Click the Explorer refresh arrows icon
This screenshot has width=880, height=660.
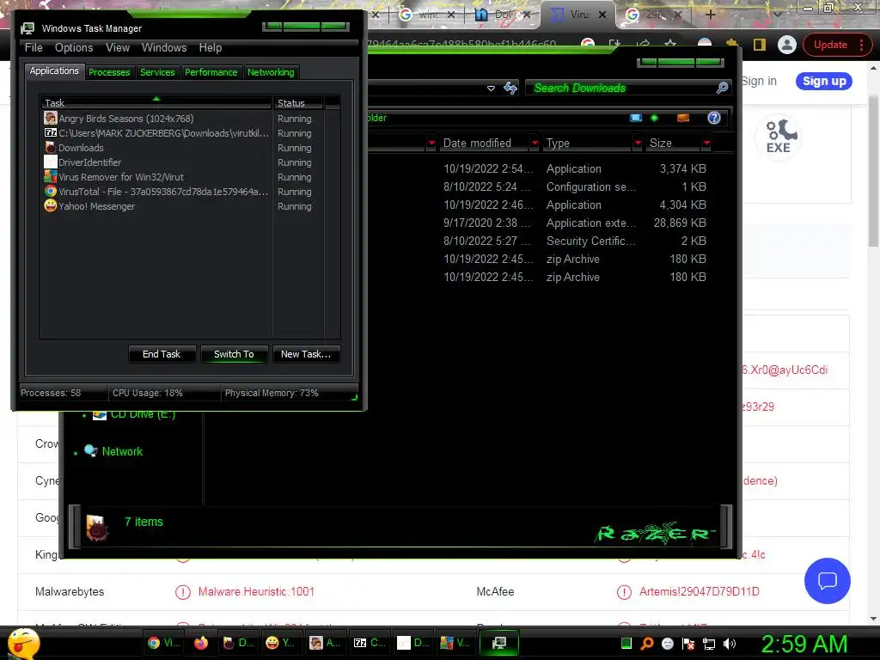(510, 89)
